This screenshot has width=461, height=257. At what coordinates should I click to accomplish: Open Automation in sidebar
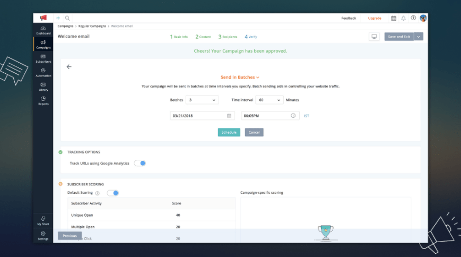43,73
